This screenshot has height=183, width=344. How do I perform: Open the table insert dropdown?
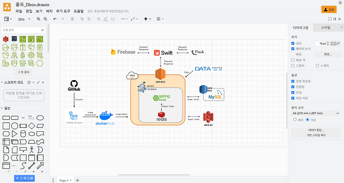click(160, 19)
